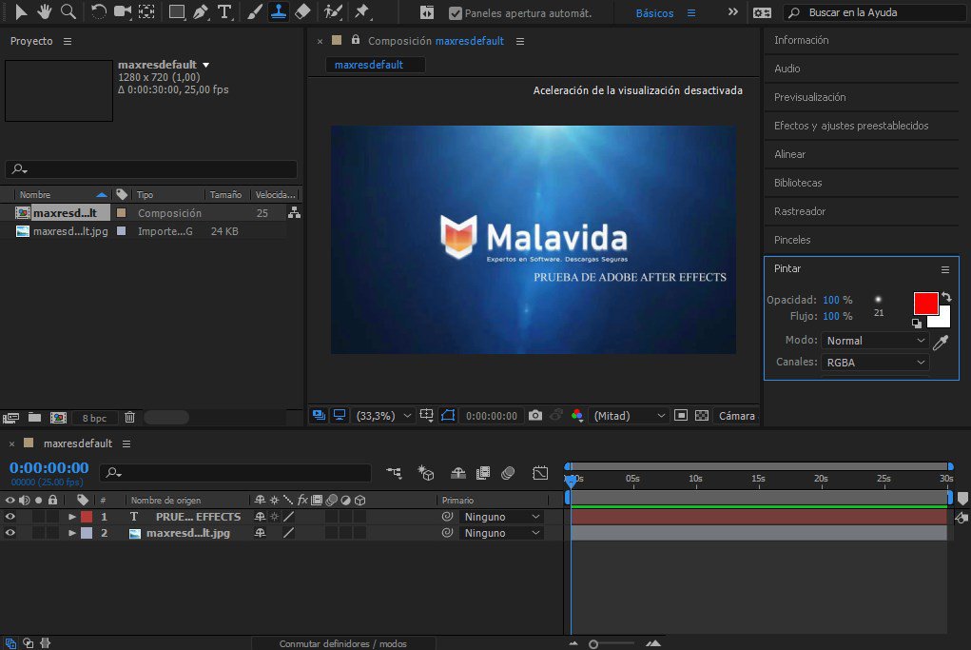Select the Brush tool
971x650 pixels.
tap(253, 12)
